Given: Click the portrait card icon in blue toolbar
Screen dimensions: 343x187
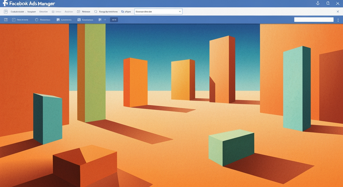Looking at the screenshot, I should click(x=79, y=20).
